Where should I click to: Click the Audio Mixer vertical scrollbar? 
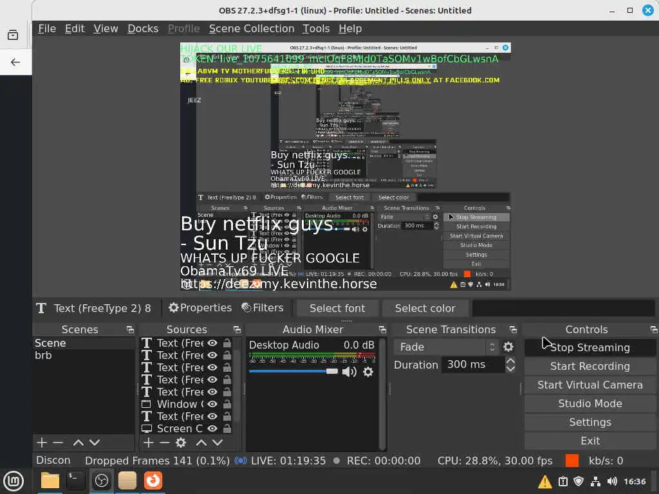point(382,394)
